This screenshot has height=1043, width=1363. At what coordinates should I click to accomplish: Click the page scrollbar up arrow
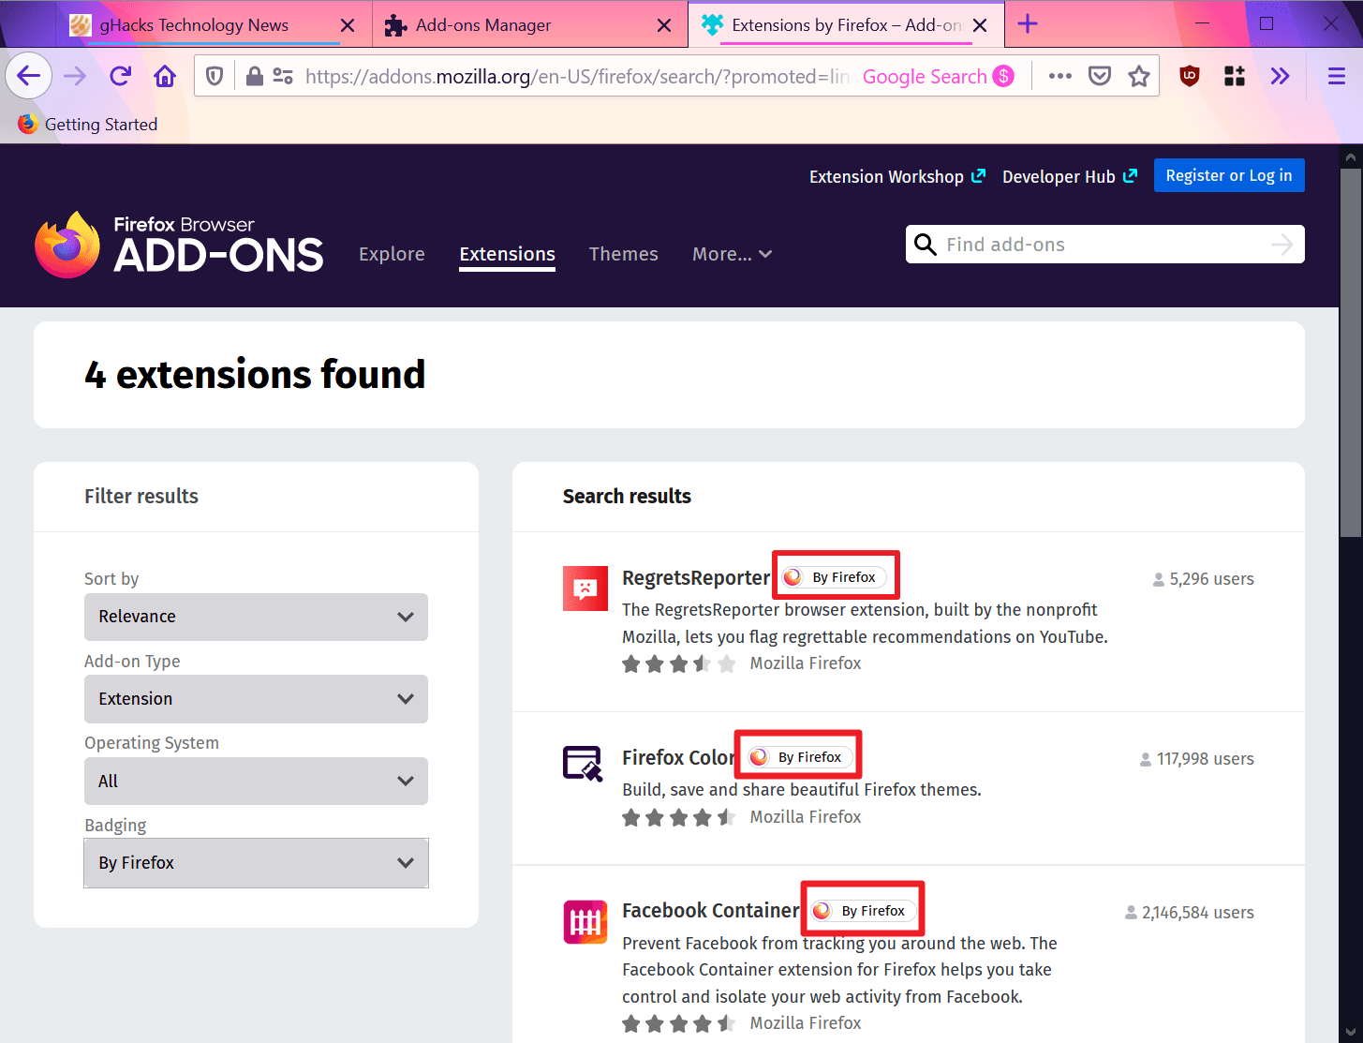1350,156
